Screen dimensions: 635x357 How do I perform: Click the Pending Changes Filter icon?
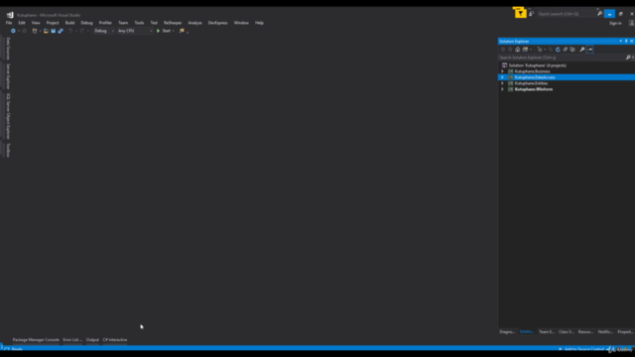pyautogui.click(x=540, y=50)
